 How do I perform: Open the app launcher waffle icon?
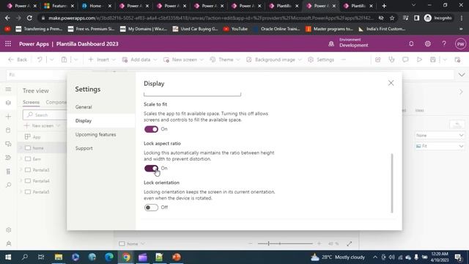coord(8,44)
